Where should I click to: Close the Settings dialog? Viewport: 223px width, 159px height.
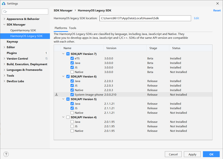click(x=218, y=4)
